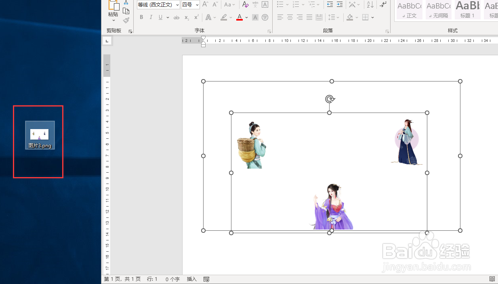This screenshot has width=498, height=284.
Task: Click the read mode icon in status bar
Action: click(492, 279)
